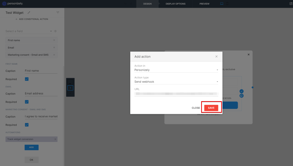Image resolution: width=293 pixels, height=166 pixels.
Task: Remove the Track widget conversion automation
Action: click(55, 139)
